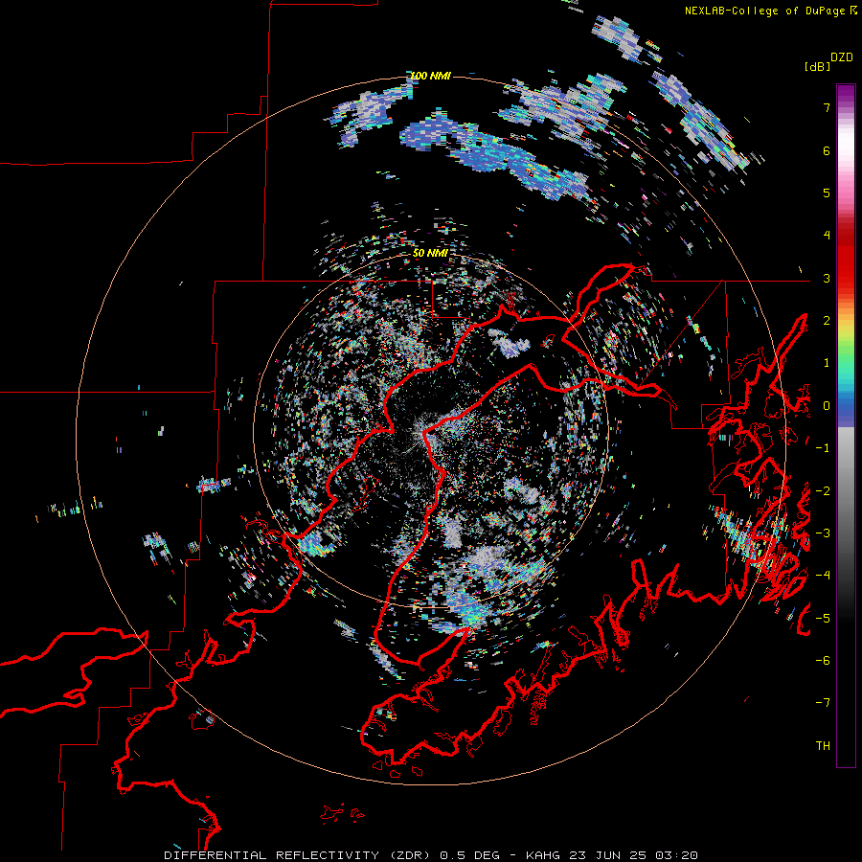Click the -2 value on the color scale

(x=823, y=490)
